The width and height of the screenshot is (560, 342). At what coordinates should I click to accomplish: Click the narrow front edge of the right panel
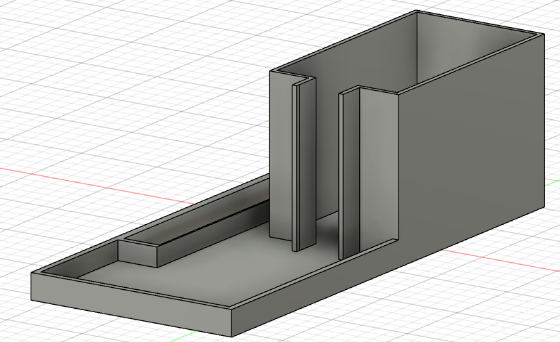[x=341, y=176]
